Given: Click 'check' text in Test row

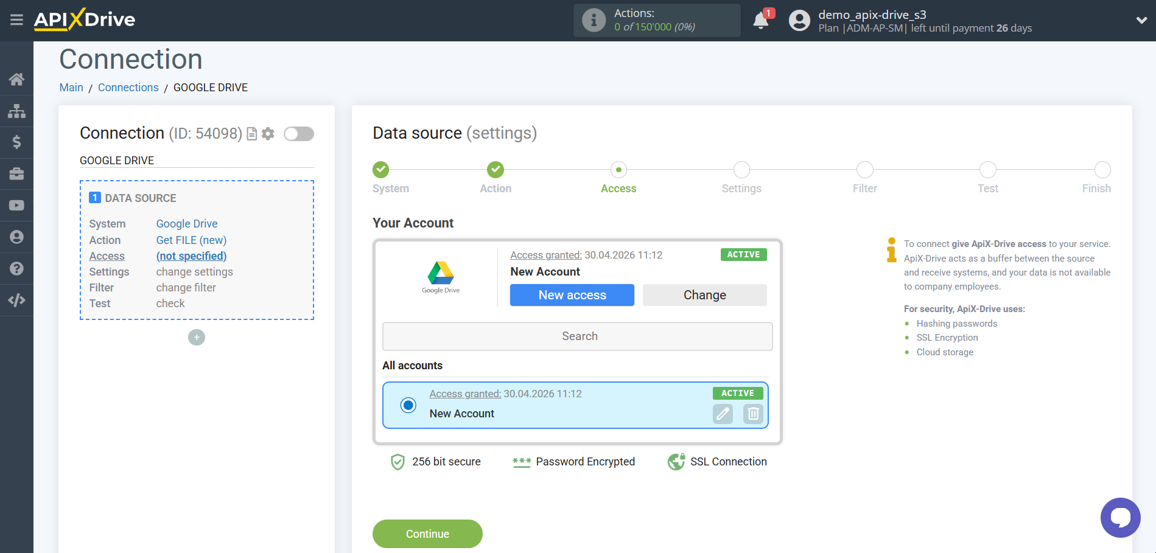Looking at the screenshot, I should coord(170,304).
